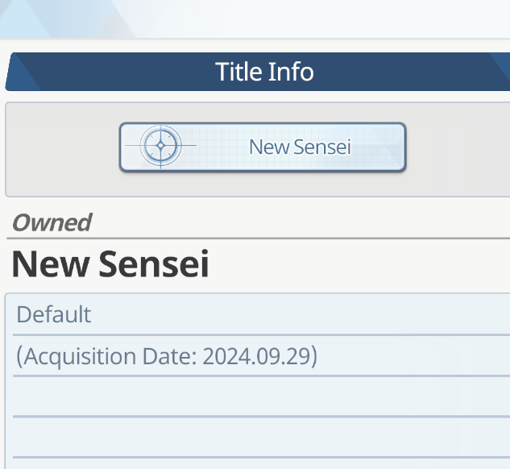
Task: Click the large New Sensei heading
Action: 110,264
